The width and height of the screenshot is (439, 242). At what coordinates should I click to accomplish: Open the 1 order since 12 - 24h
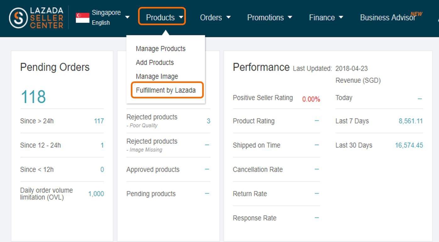click(x=102, y=145)
